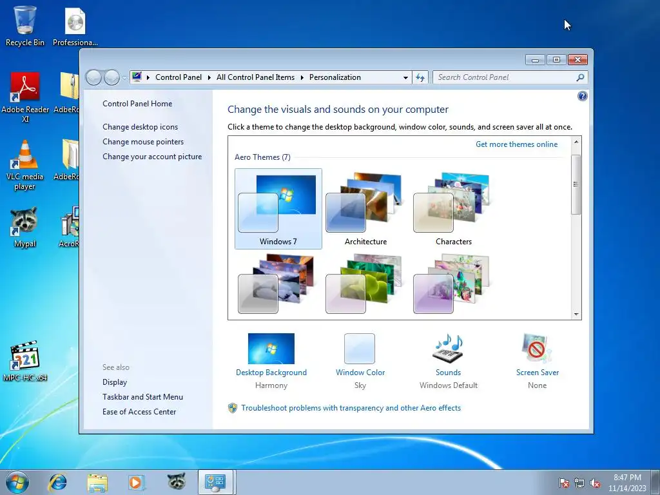Click the Action Center flag tray icon

click(563, 483)
